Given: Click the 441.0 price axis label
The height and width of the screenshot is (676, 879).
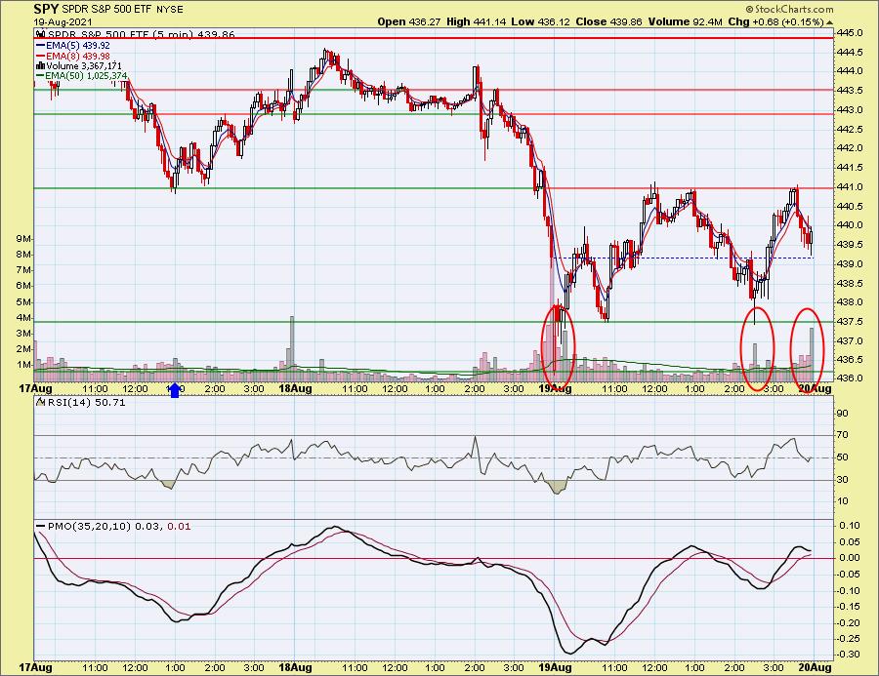Looking at the screenshot, I should (850, 186).
